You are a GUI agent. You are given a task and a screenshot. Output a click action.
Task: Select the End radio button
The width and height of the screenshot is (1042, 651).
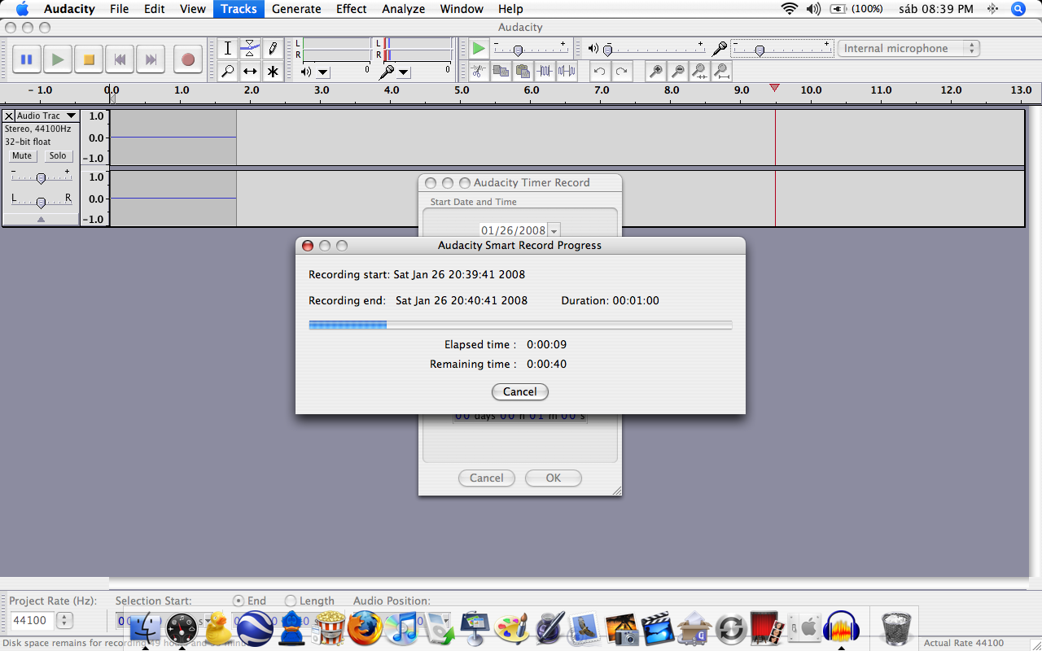pyautogui.click(x=239, y=601)
